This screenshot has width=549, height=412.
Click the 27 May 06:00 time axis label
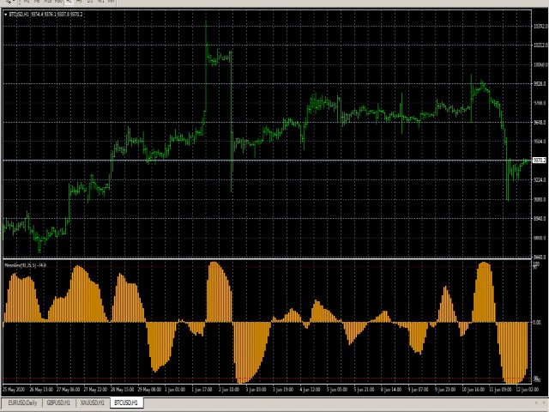69,390
